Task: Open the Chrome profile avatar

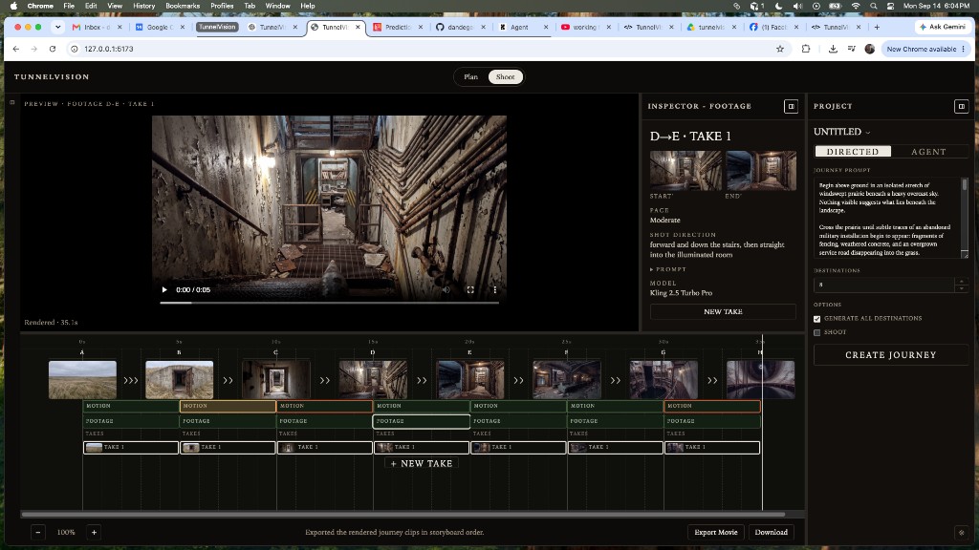Action: pos(870,49)
